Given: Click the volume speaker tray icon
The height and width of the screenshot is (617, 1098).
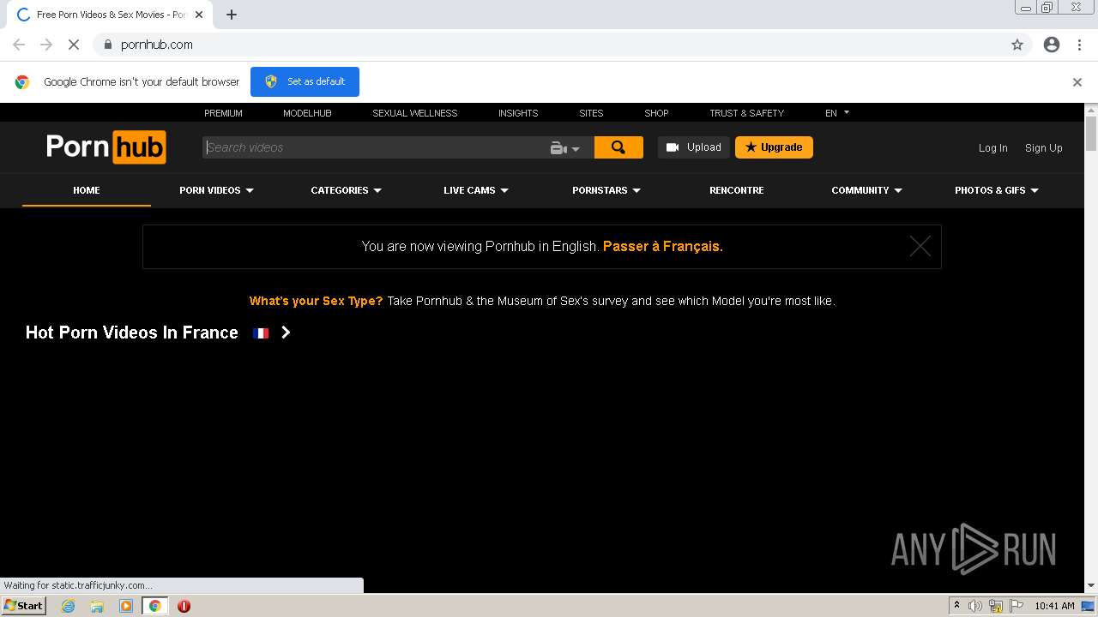Looking at the screenshot, I should [x=975, y=606].
